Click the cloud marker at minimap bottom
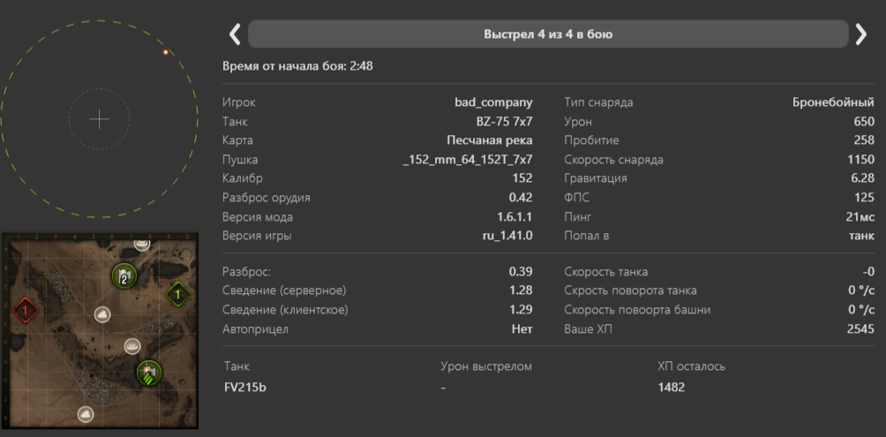This screenshot has height=437, width=886. (86, 413)
